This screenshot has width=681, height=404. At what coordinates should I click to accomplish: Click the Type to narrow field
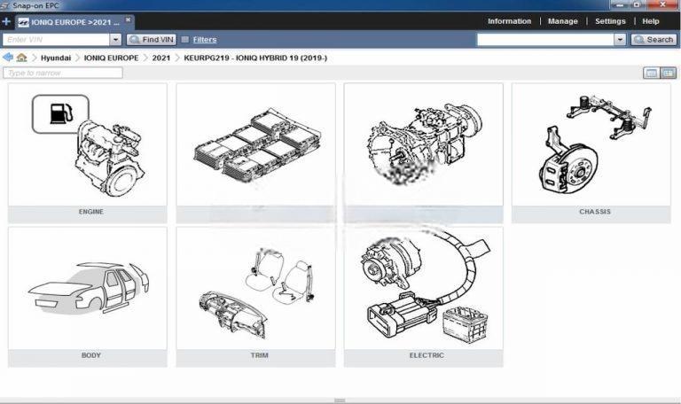(63, 73)
